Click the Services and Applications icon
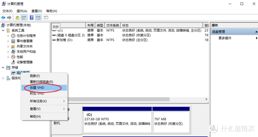Screen dimensions: 258x137 click(8, 78)
